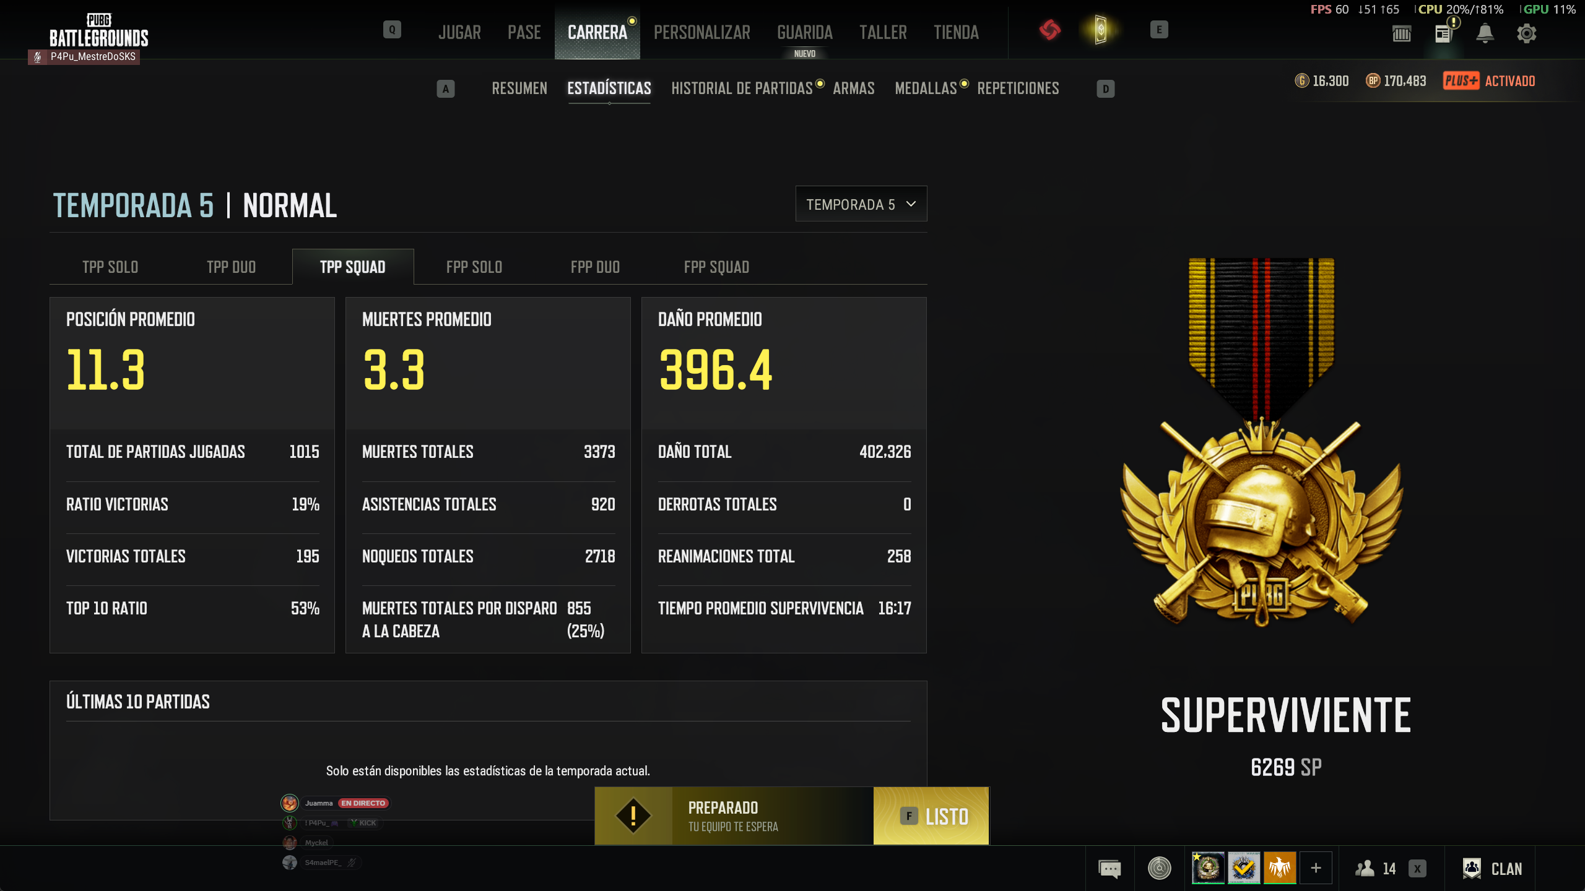Open the chat speech bubble icon
The image size is (1585, 891).
click(1109, 869)
